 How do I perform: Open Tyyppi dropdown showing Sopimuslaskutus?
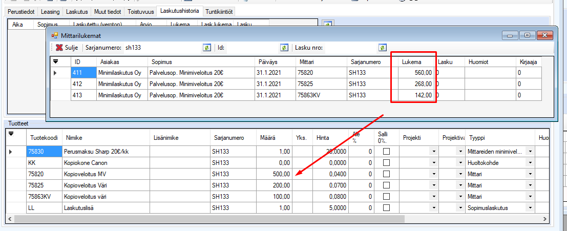point(530,207)
